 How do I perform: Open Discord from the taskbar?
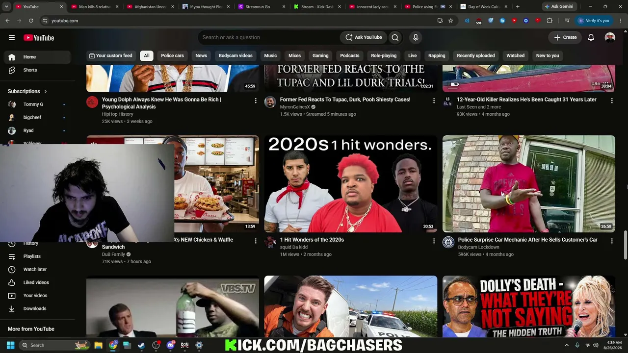click(170, 345)
